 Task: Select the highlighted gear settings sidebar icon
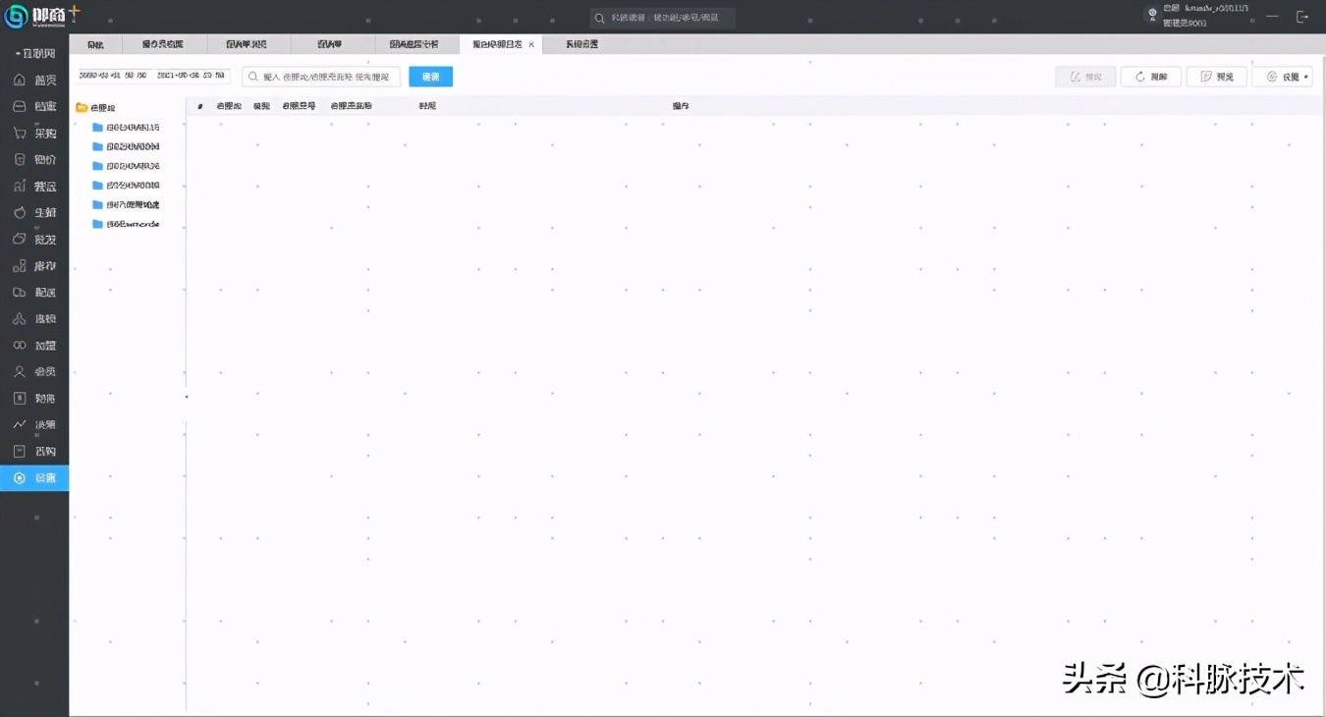coord(19,478)
